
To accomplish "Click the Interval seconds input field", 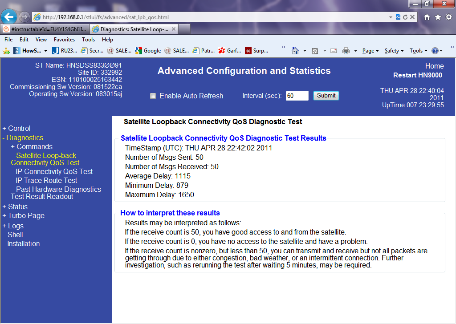I will click(x=297, y=96).
